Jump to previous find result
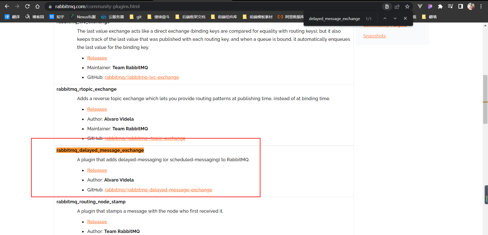 (385, 19)
